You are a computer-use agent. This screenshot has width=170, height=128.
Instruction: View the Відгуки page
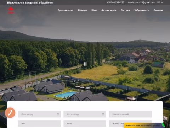click(125, 10)
